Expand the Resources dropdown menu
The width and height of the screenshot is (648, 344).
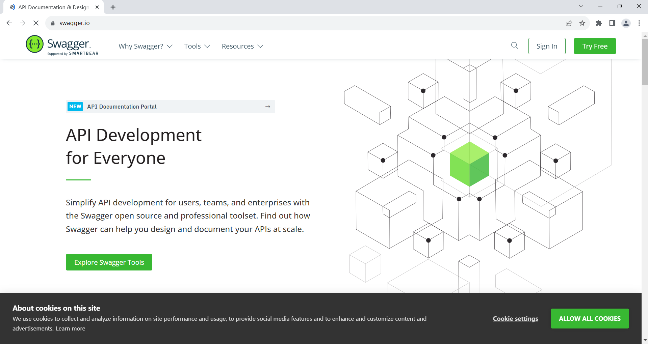(242, 46)
